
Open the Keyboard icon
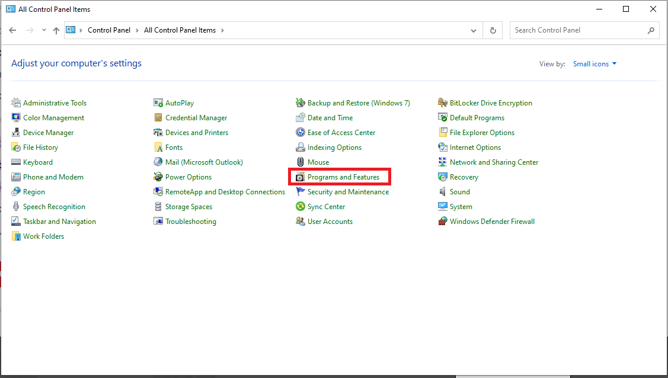click(x=16, y=162)
